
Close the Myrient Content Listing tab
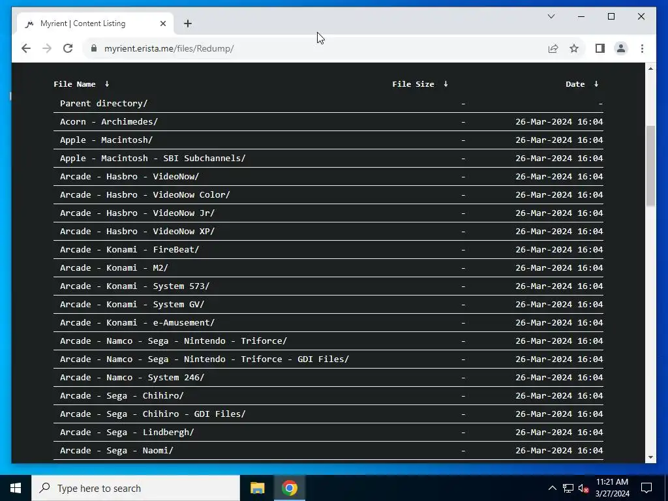[162, 23]
